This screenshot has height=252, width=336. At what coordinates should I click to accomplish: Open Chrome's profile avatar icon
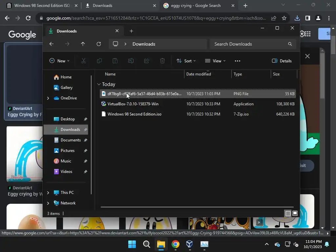pyautogui.click(x=318, y=18)
